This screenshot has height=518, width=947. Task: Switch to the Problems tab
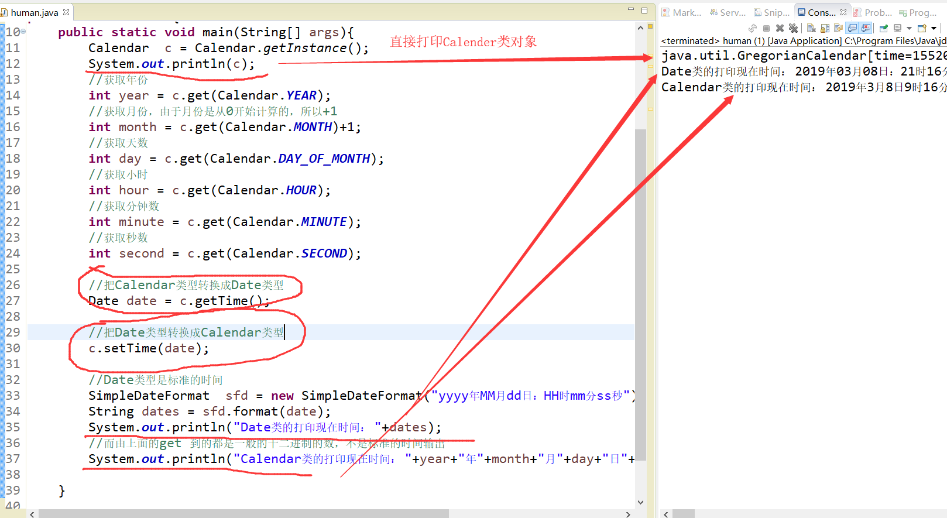click(873, 12)
